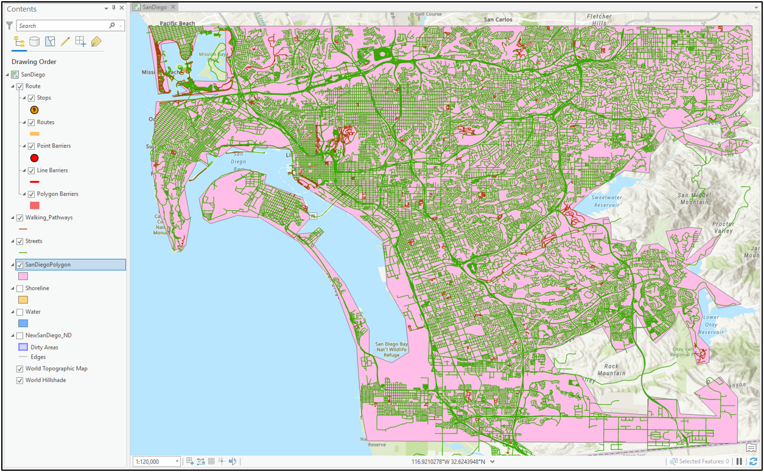
Task: Open the search options dropdown arrow
Action: click(121, 26)
